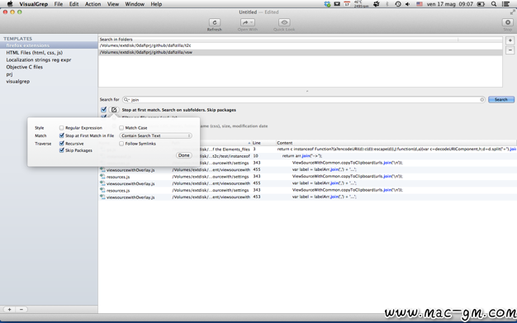This screenshot has height=323, width=517.
Task: Uncheck the Recursive checkbox
Action: 62,144
